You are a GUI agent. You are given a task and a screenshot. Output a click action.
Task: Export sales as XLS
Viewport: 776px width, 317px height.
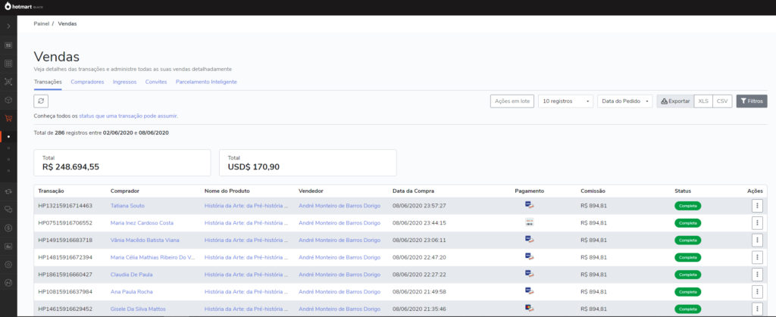(x=703, y=101)
